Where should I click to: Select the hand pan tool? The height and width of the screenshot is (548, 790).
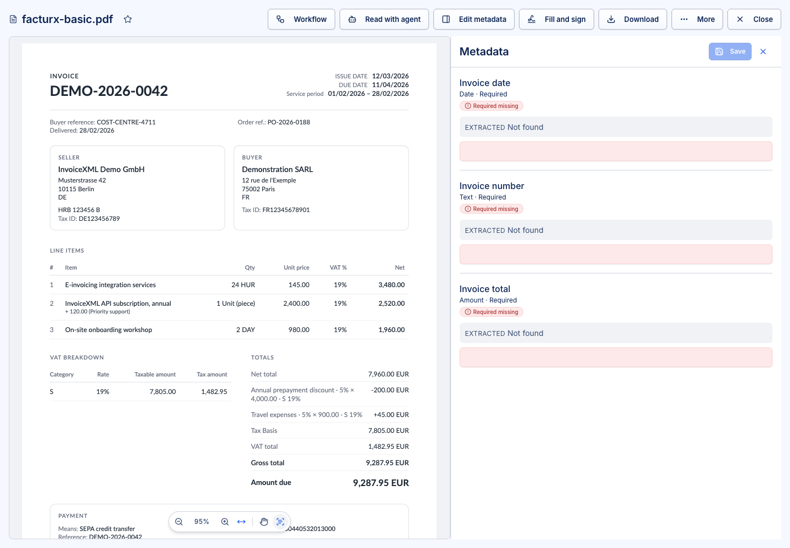click(x=264, y=522)
